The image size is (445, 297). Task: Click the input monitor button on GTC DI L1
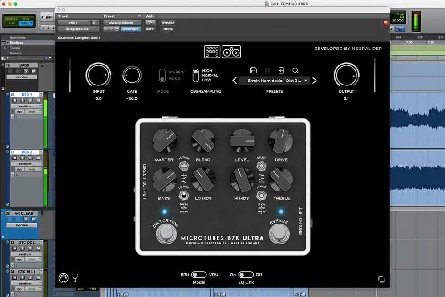(x=22, y=277)
